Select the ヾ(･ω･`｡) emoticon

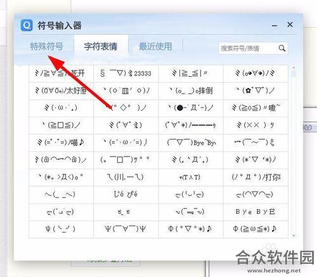click(61, 108)
